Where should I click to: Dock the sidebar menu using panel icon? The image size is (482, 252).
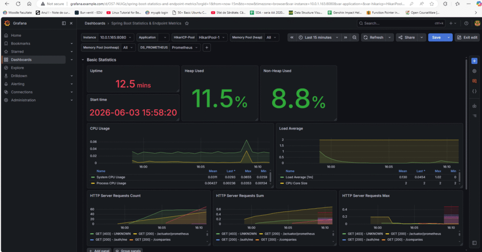point(64,24)
